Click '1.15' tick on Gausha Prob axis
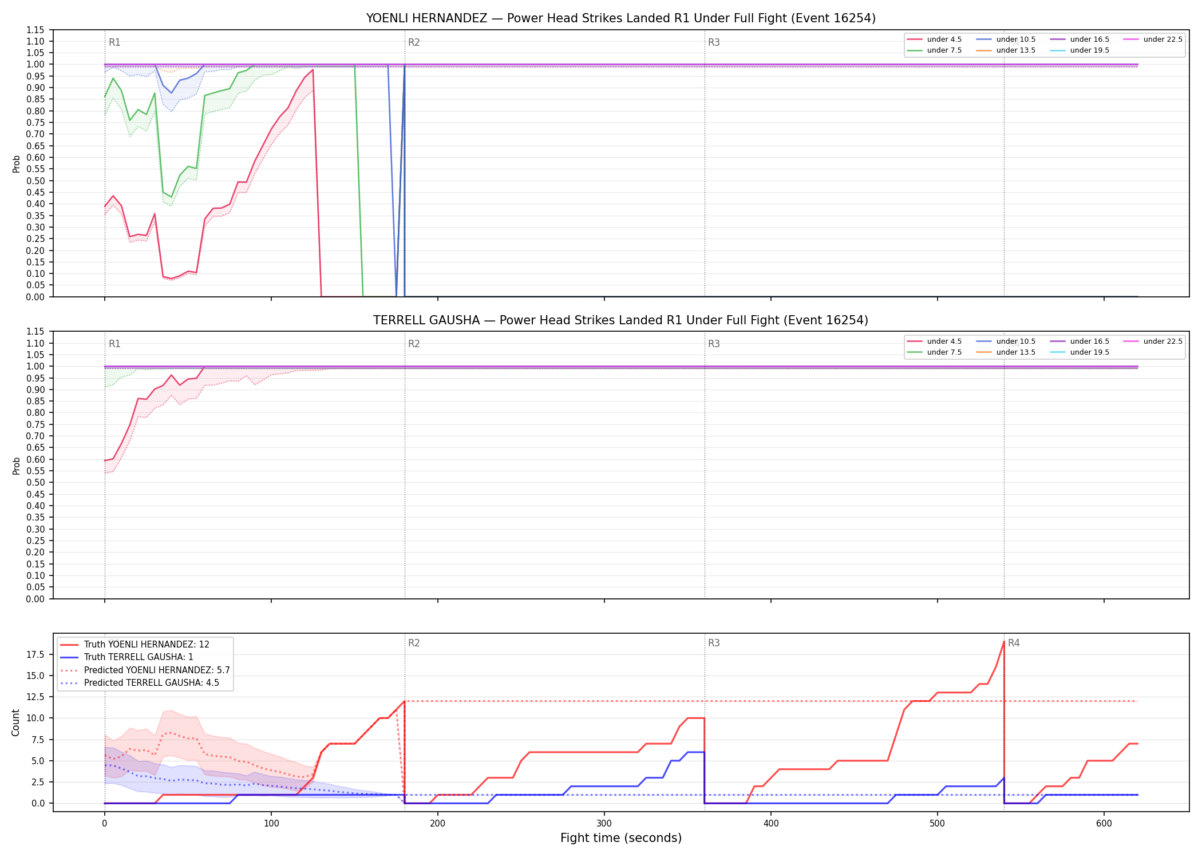 (35, 332)
